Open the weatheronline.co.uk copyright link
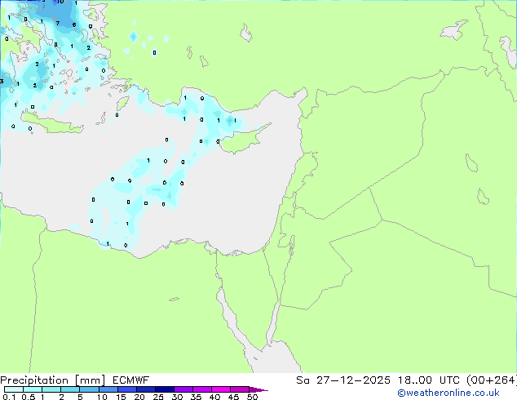The image size is (517, 400). [449, 393]
